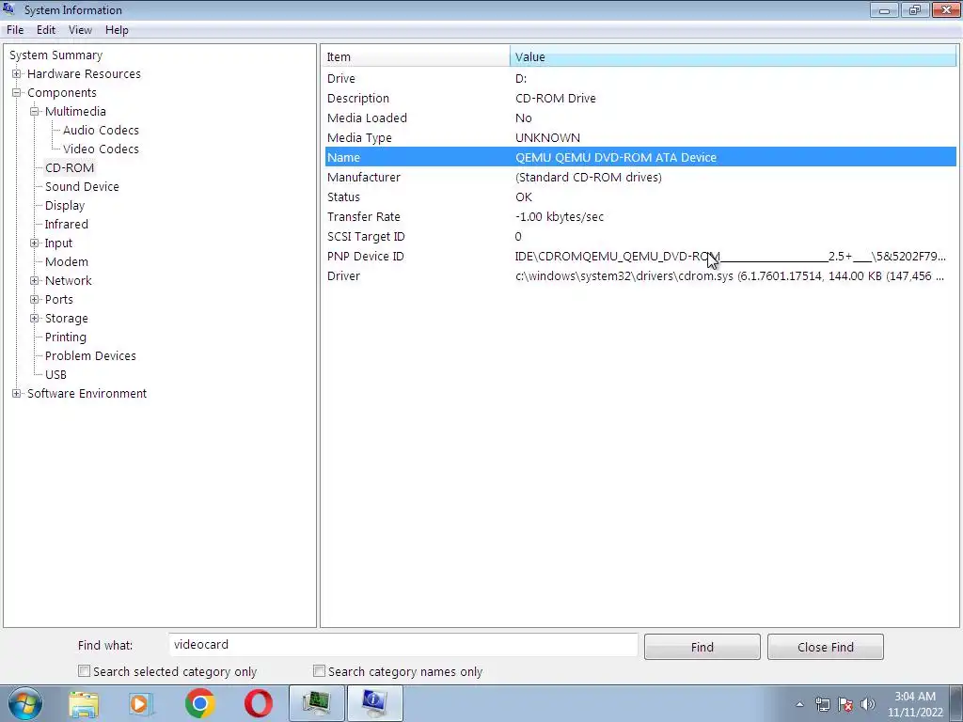Select Modem in the tree
The width and height of the screenshot is (963, 722).
pos(67,261)
